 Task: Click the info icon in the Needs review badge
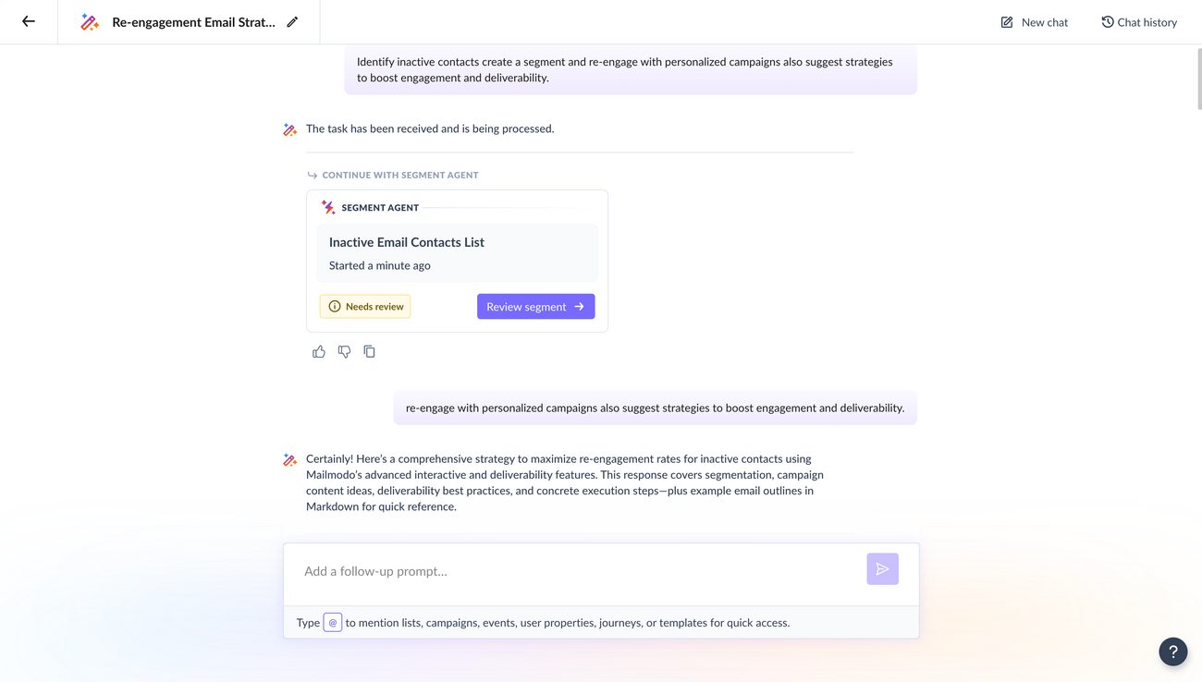coord(334,306)
